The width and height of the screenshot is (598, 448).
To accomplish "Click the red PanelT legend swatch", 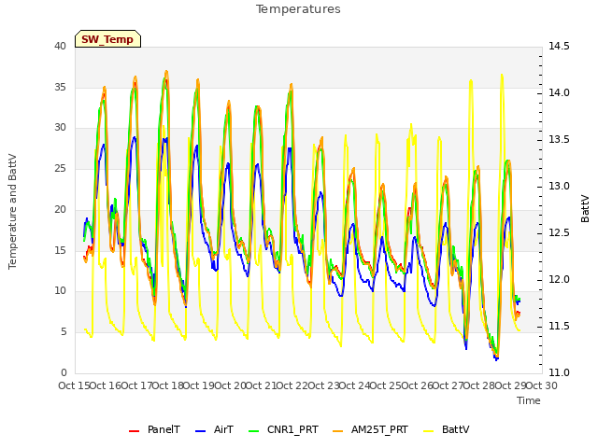I will 135,431.
